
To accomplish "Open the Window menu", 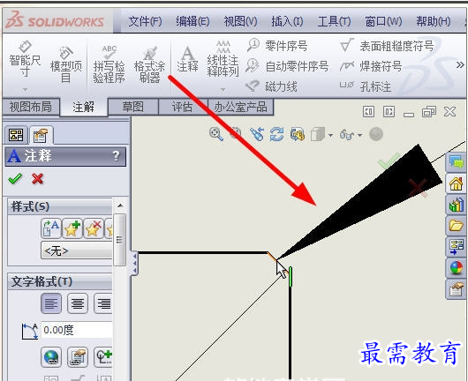I will 383,21.
